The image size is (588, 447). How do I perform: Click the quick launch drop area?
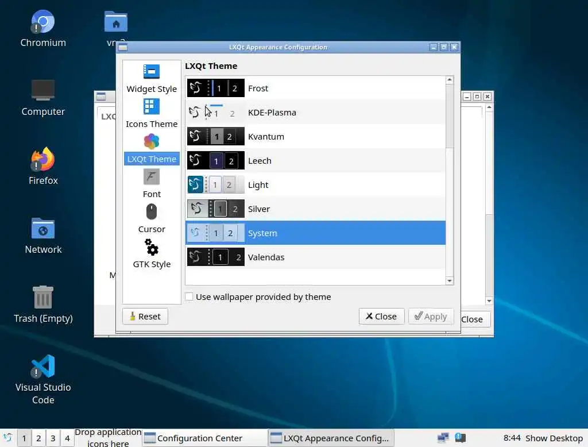point(108,438)
